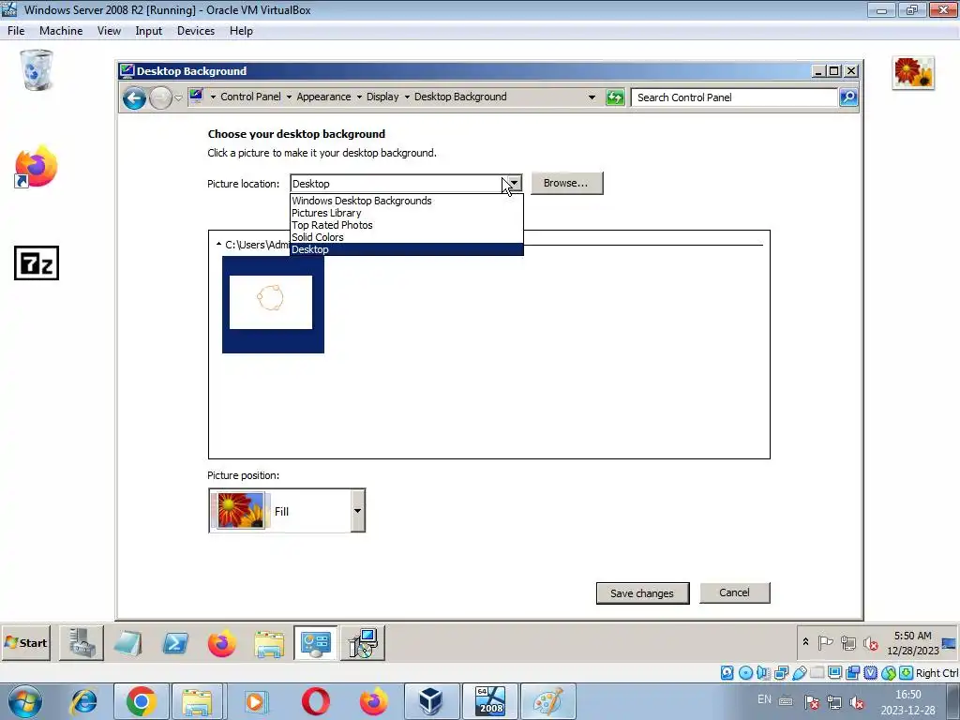Select the 7z desktop icon

(37, 263)
